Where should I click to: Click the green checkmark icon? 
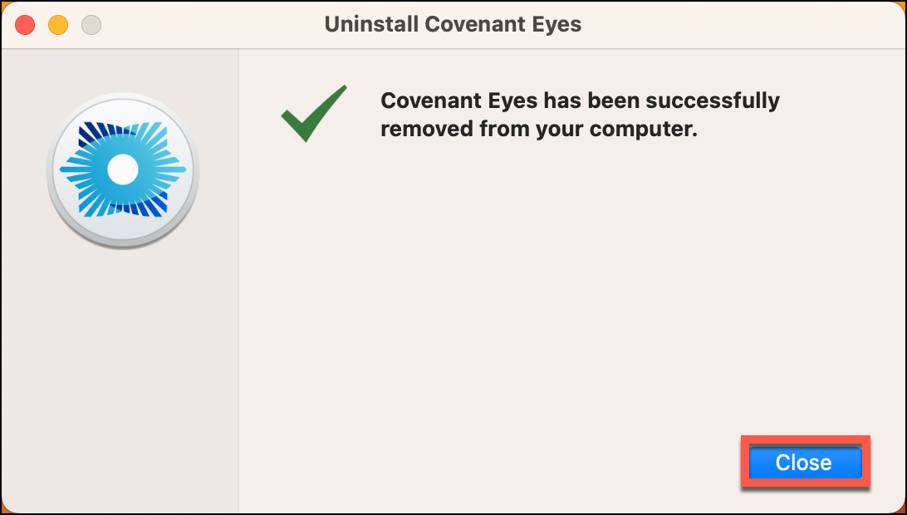coord(314,114)
